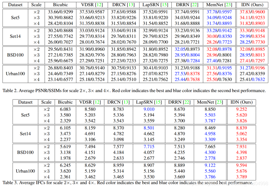Click the blue MemNet value 3.786

pos(210,177)
